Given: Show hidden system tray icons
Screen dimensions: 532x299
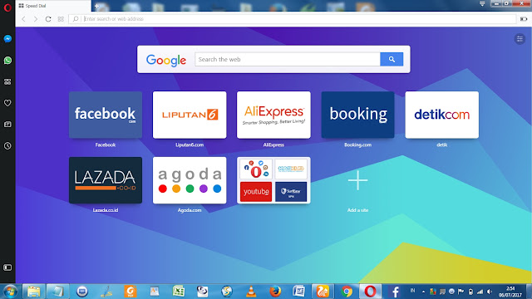Looking at the screenshot, I should (423, 292).
